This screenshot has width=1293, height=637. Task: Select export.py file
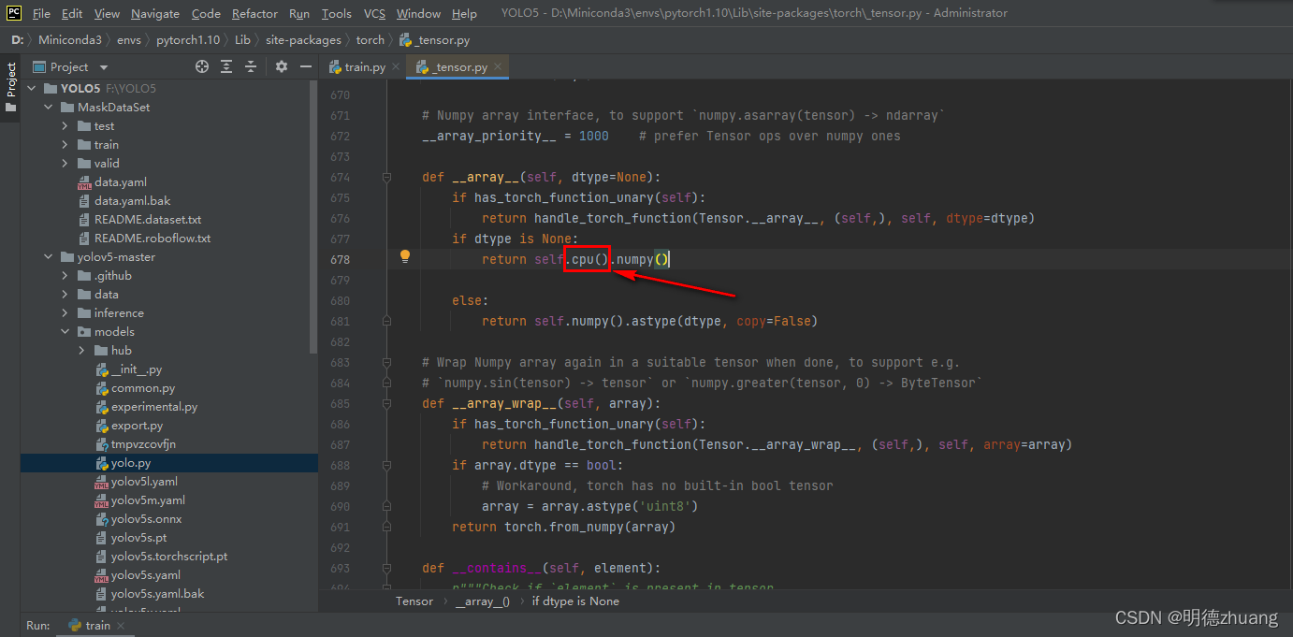(137, 425)
